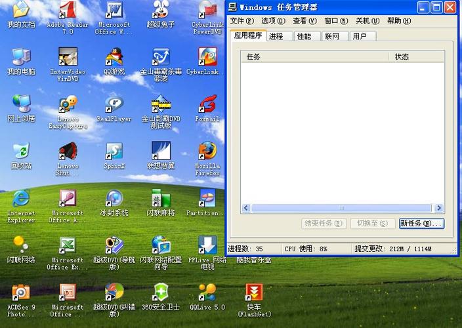The image size is (462, 328).
Task: Switch to 应用程序 tab
Action: [248, 35]
